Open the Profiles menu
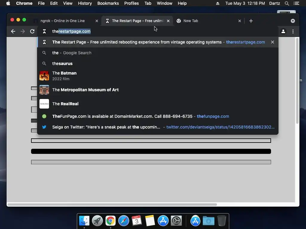306x229 pixels. click(131, 3)
